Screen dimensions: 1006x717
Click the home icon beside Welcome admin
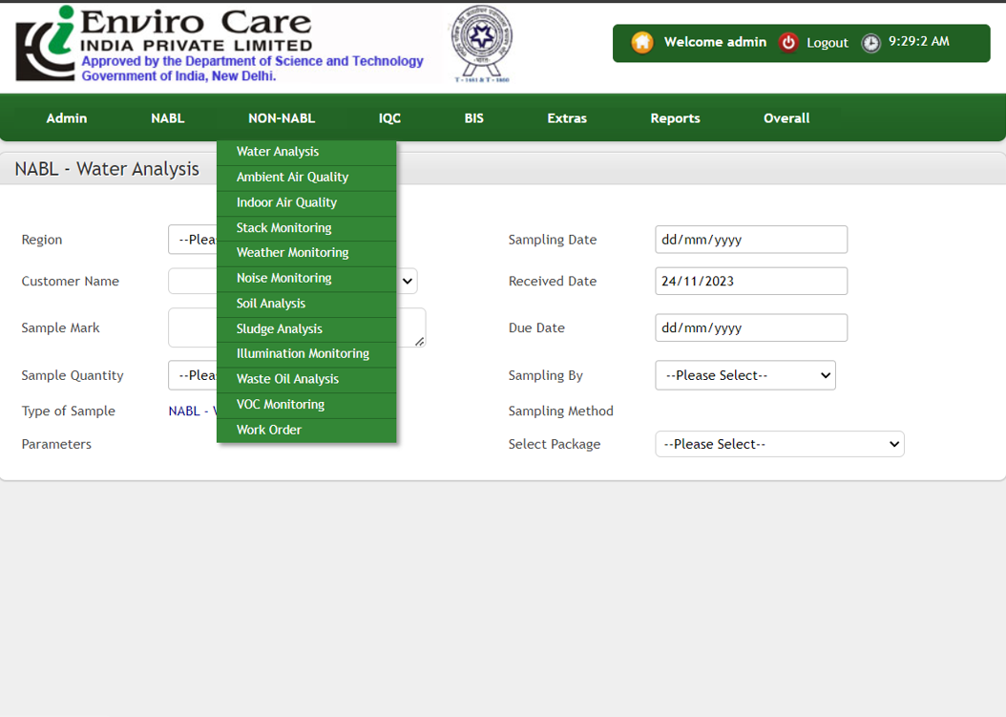click(x=642, y=42)
